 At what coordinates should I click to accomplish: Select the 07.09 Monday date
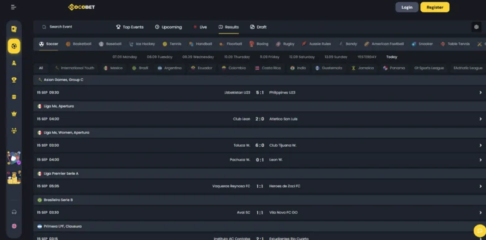(x=125, y=57)
